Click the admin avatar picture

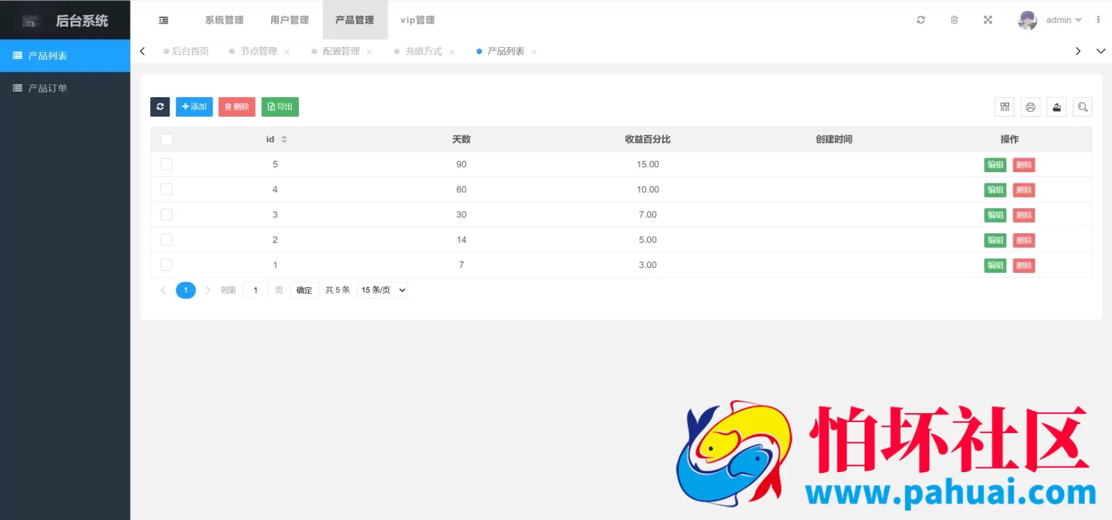click(1027, 20)
